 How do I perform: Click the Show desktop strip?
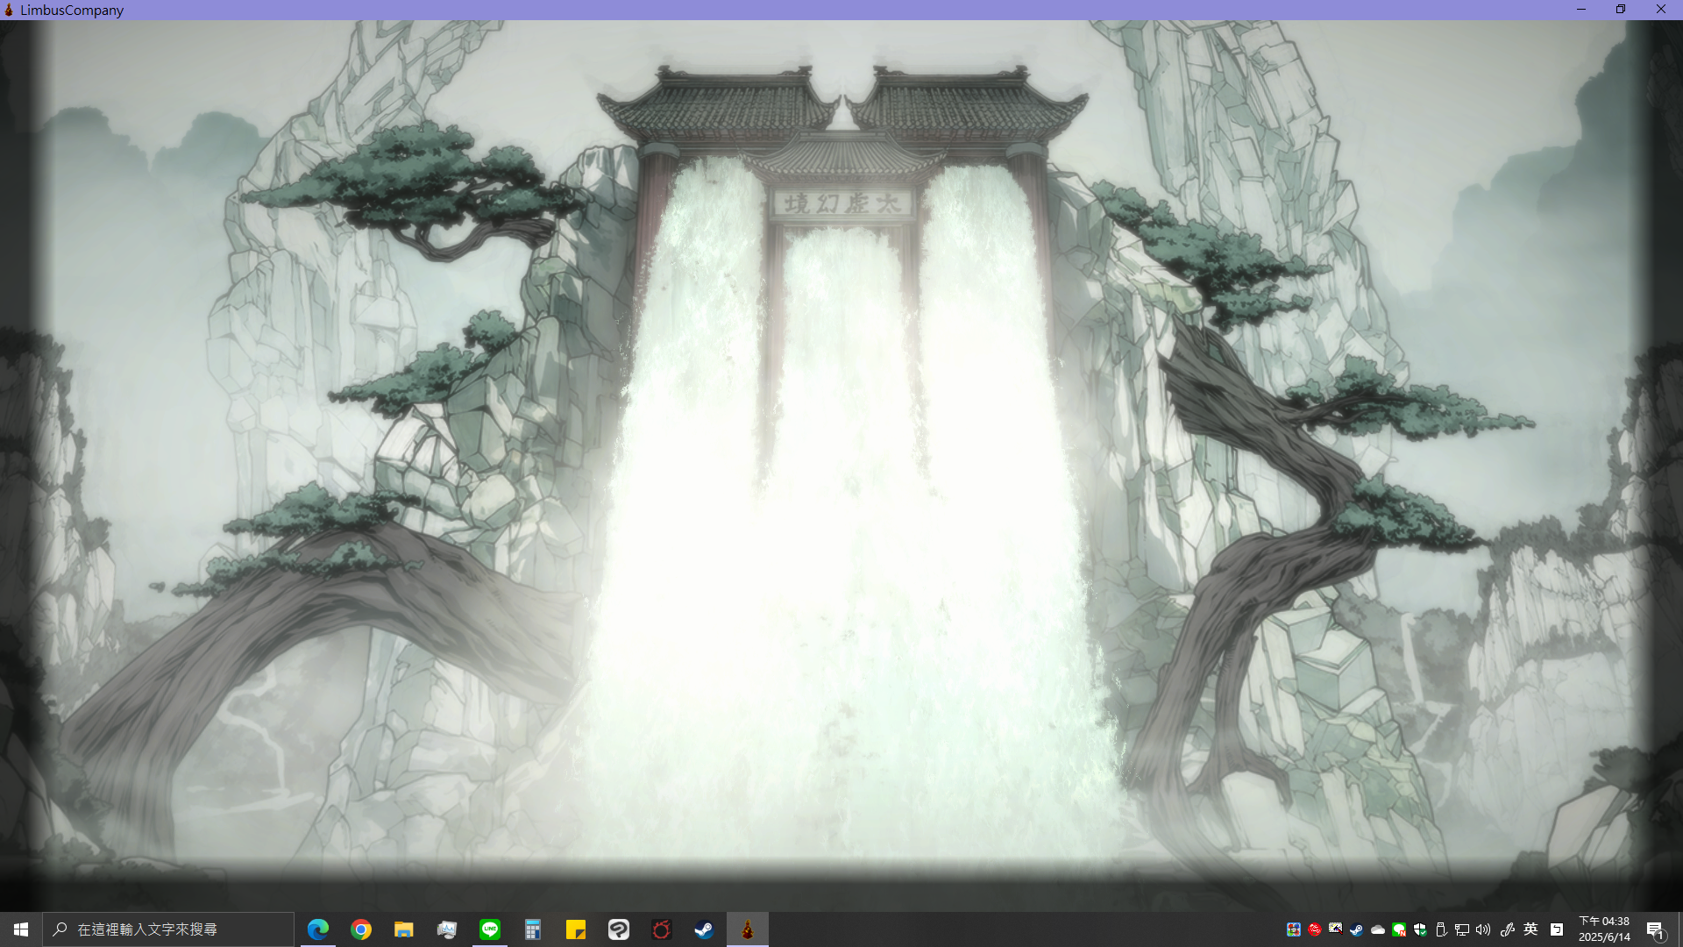(1679, 929)
